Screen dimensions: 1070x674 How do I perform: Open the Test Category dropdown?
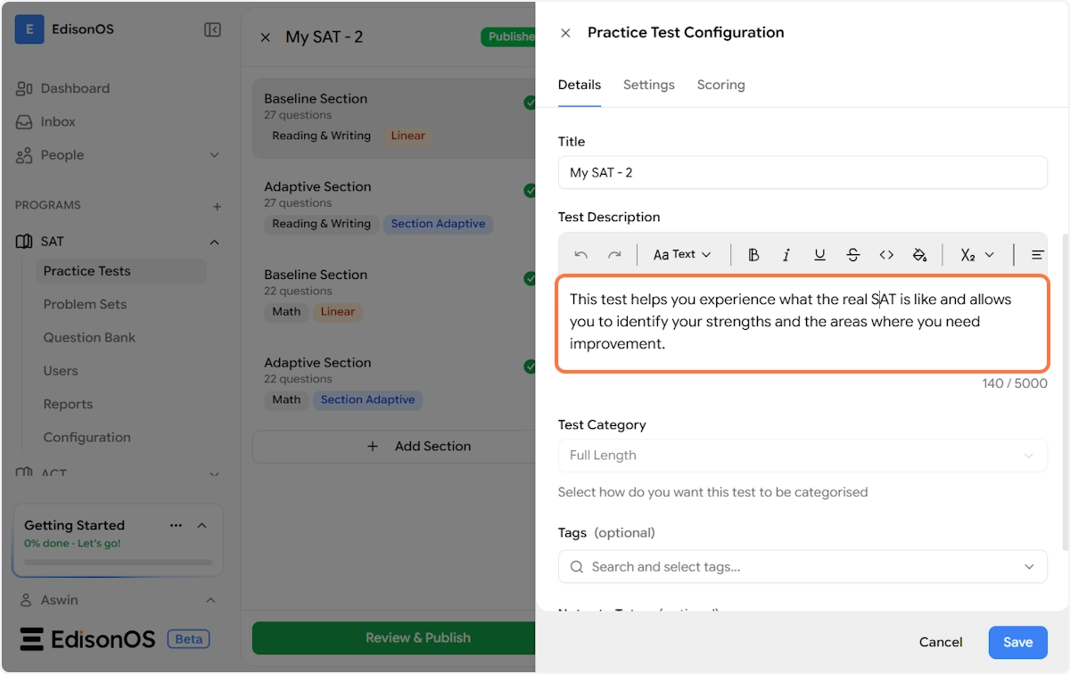802,456
